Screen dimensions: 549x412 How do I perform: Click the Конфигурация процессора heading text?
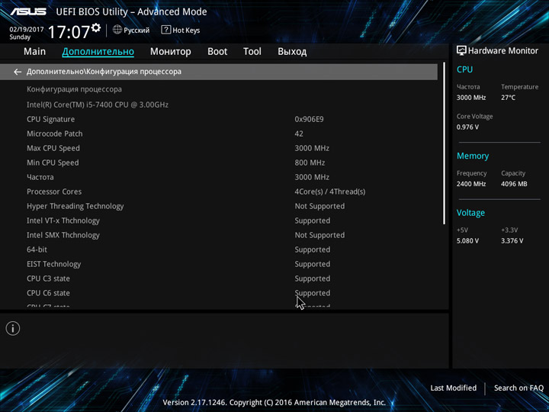[74, 89]
